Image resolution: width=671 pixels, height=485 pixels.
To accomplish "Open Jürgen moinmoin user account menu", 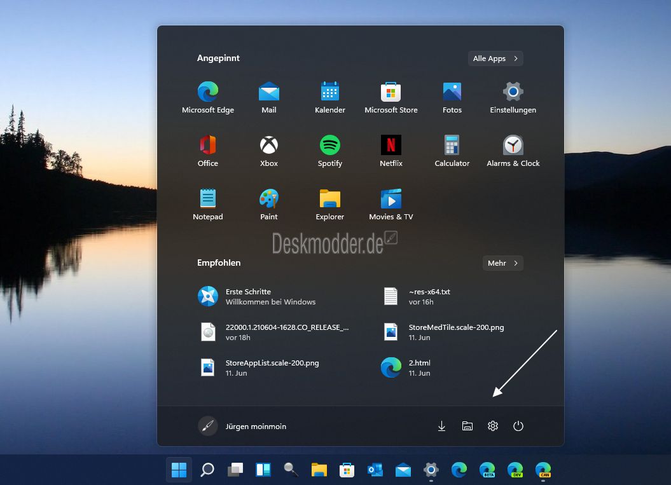I will point(242,427).
